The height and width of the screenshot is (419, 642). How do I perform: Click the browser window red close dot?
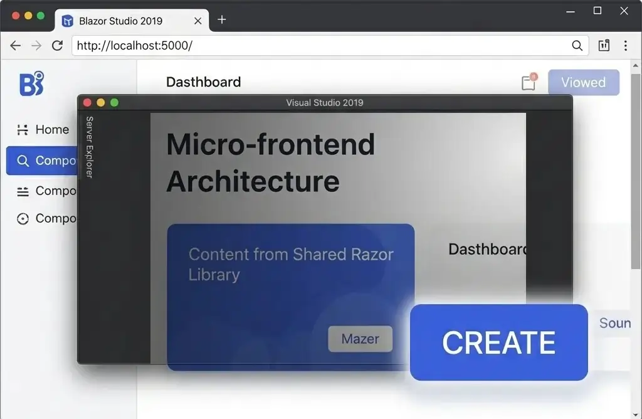pyautogui.click(x=16, y=16)
